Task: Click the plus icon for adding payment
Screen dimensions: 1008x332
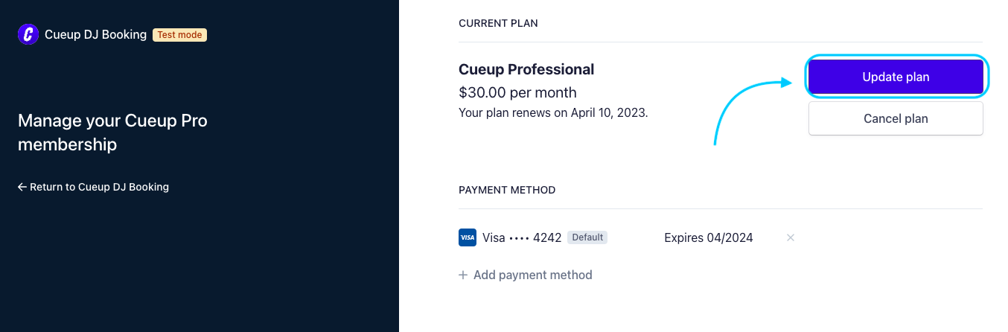Action: pos(463,275)
